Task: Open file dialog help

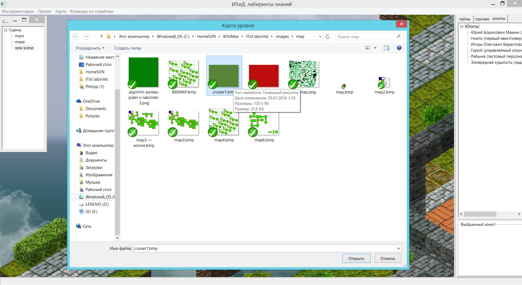Action: tap(399, 48)
